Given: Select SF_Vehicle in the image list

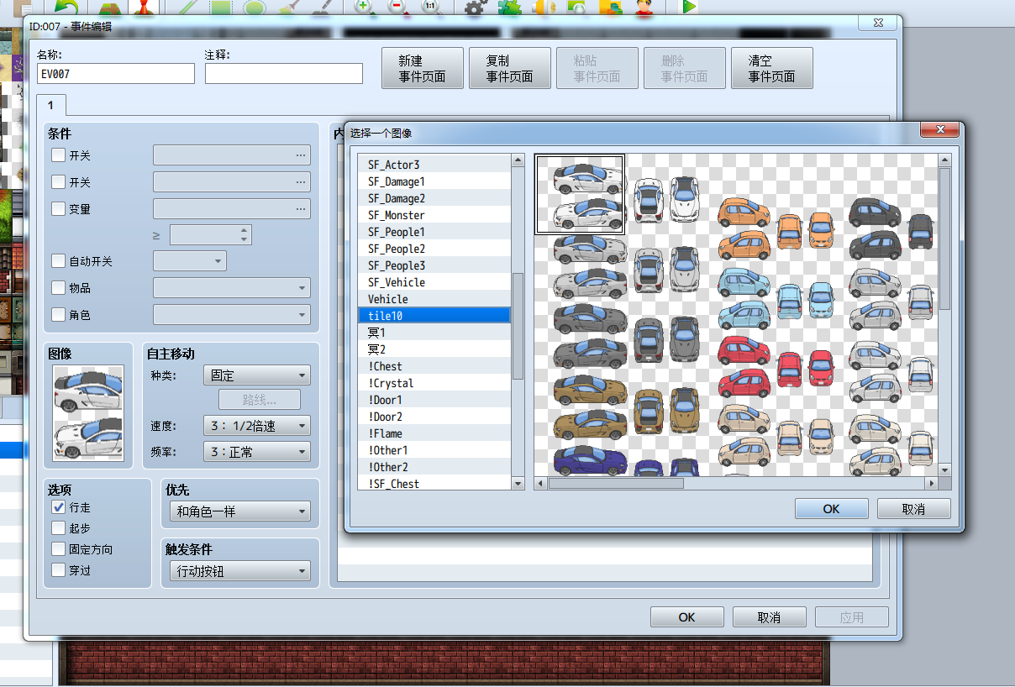Looking at the screenshot, I should (x=434, y=282).
